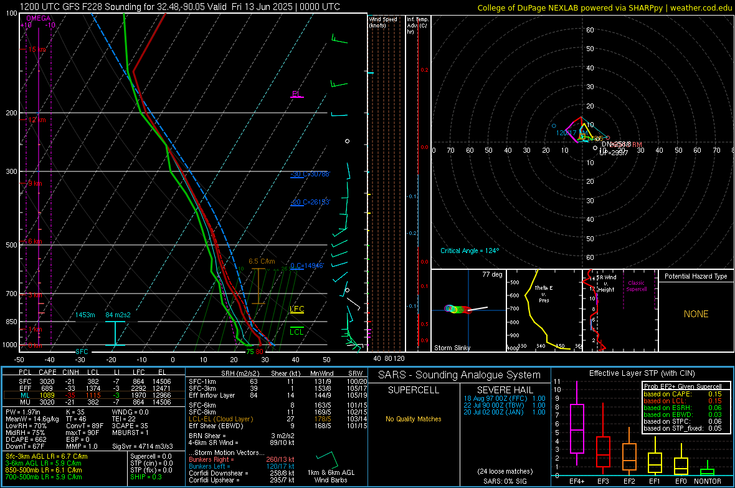Click the DCAPE = 662 value
Viewport: 735px width, 488px height.
click(26, 439)
